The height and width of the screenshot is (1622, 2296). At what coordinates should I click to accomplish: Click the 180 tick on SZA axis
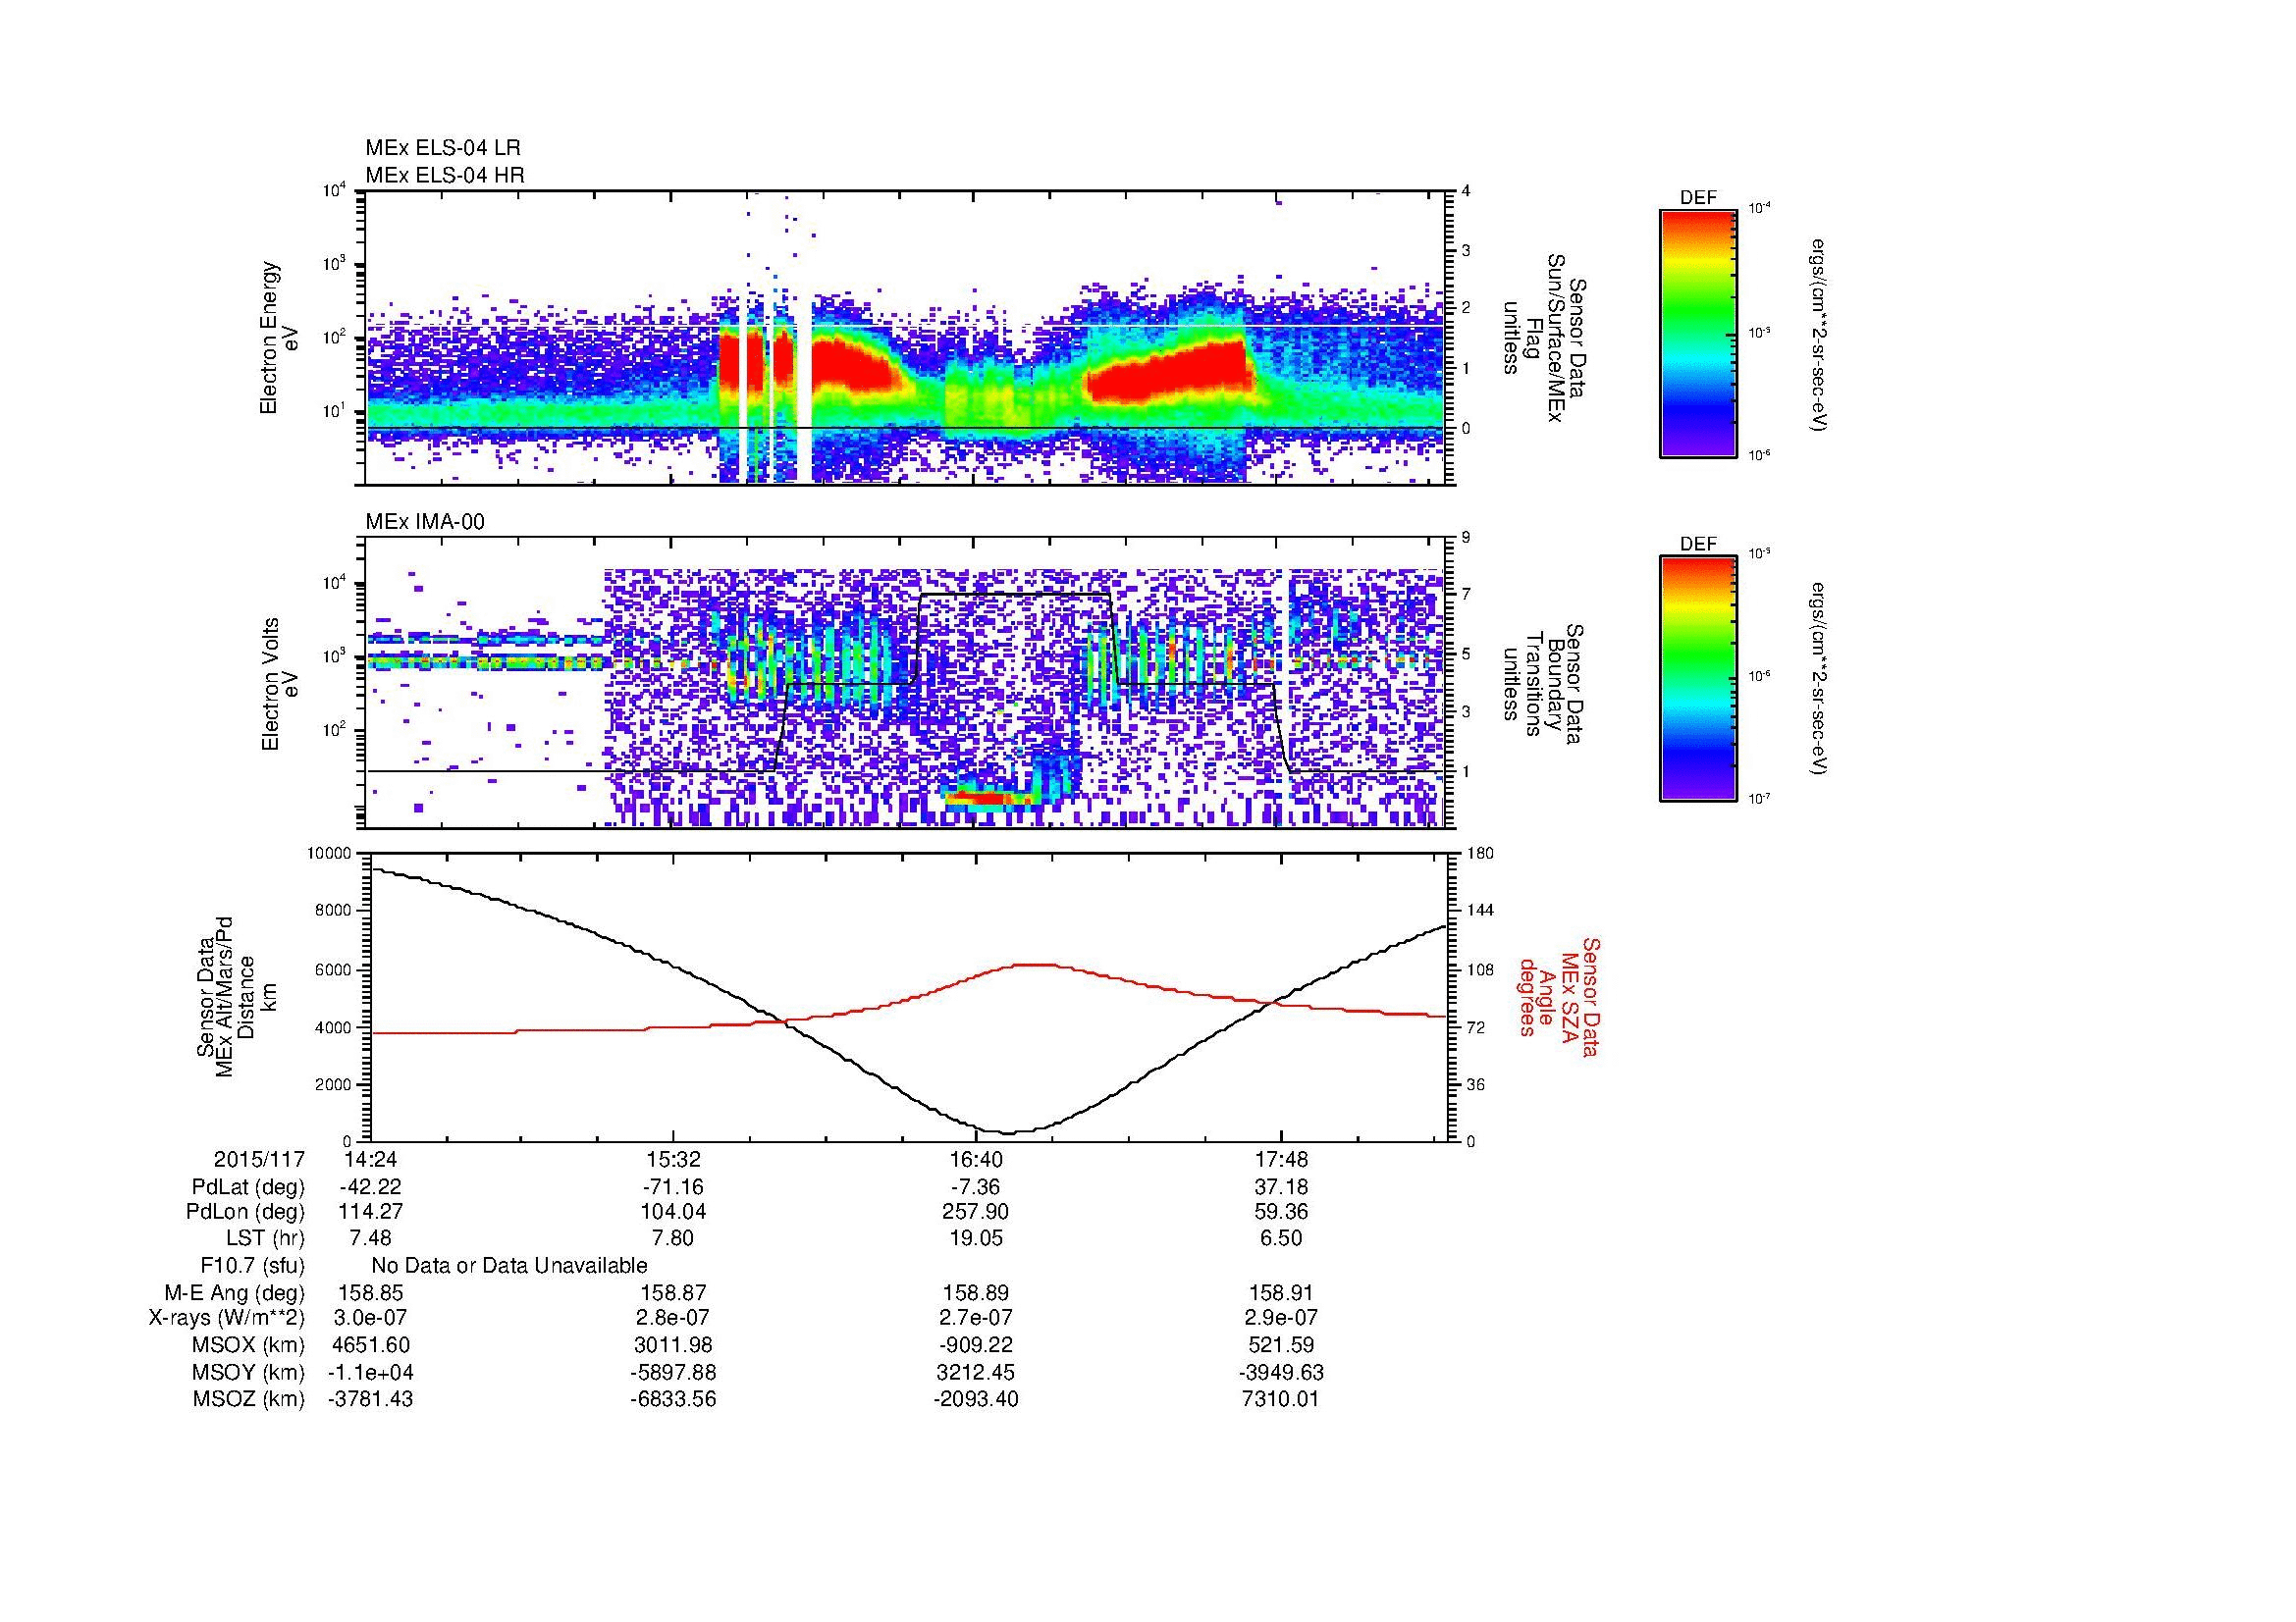tap(1479, 853)
